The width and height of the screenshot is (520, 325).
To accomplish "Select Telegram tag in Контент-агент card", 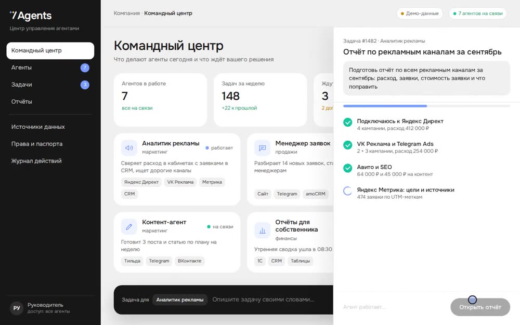I will 159,261.
